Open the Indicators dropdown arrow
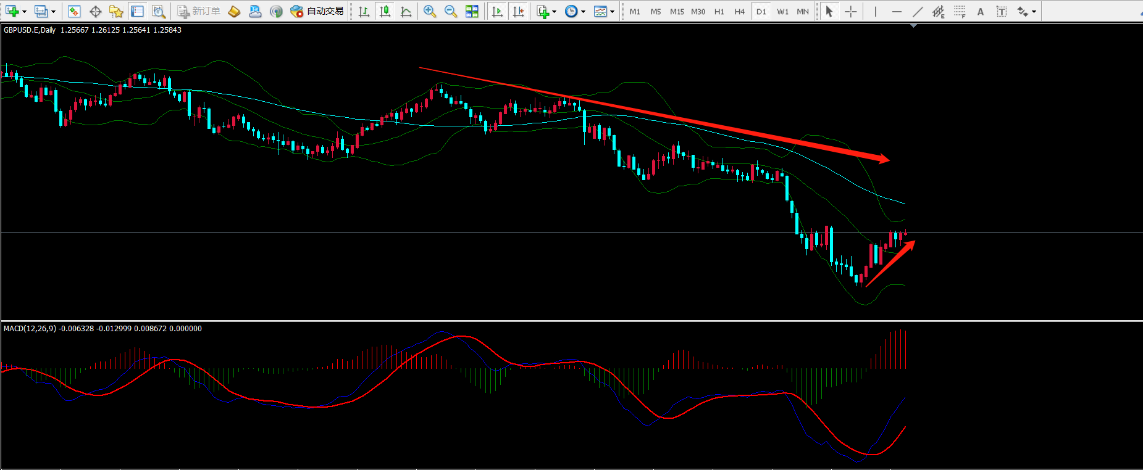 click(x=554, y=11)
